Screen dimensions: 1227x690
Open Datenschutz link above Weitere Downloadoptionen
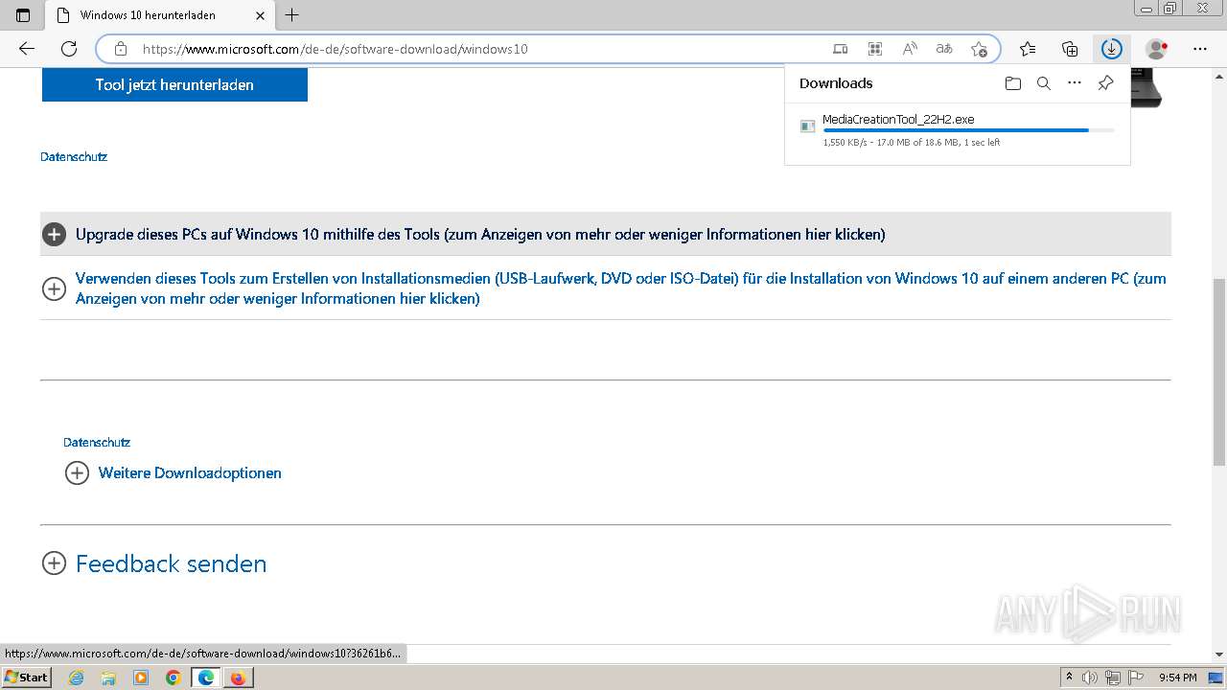(97, 442)
